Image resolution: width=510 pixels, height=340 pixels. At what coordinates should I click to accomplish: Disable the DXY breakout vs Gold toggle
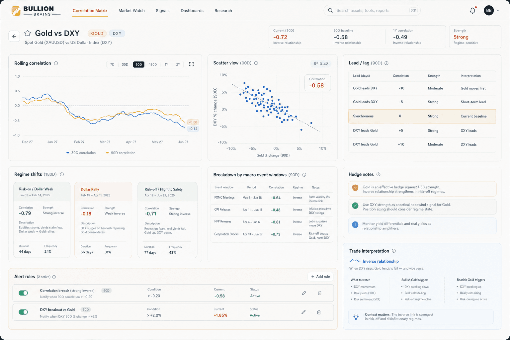(x=23, y=312)
